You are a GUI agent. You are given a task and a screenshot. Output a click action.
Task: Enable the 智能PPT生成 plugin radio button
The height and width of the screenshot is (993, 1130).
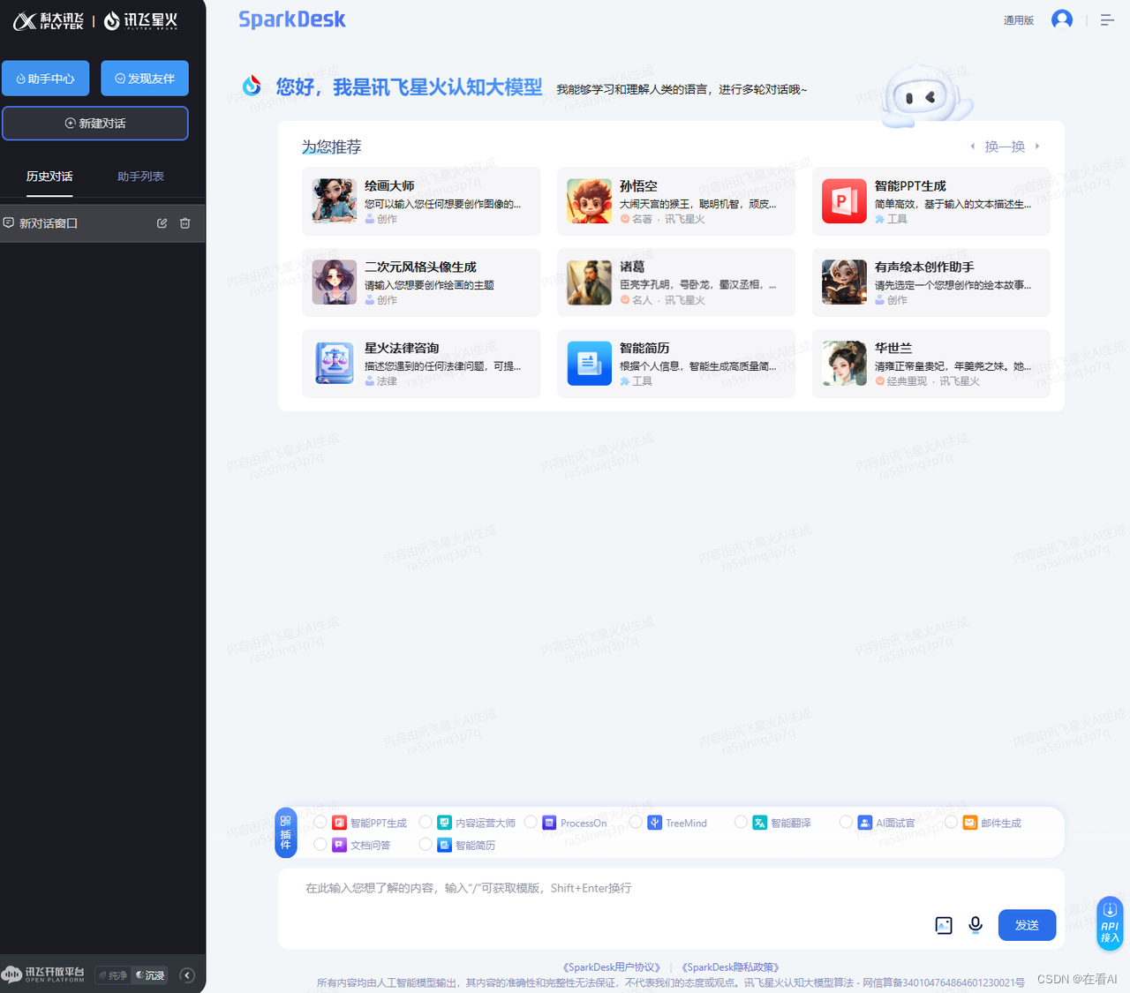(x=320, y=822)
